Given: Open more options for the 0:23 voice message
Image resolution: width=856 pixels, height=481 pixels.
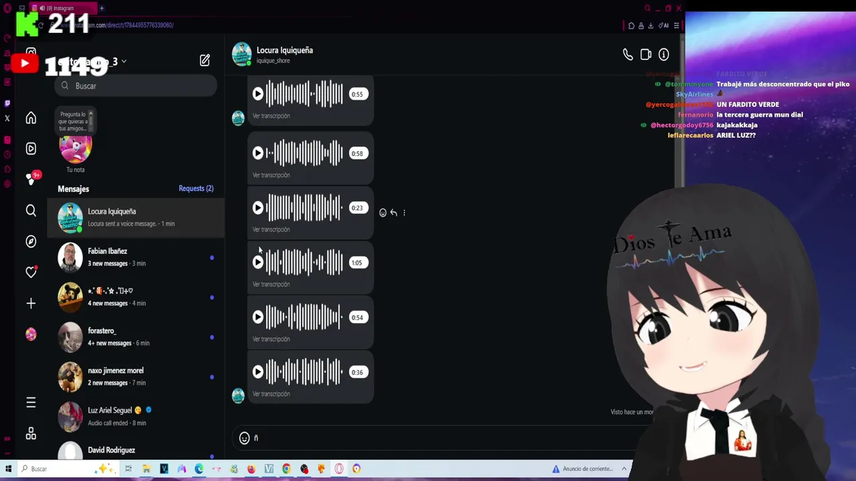Looking at the screenshot, I should (404, 212).
